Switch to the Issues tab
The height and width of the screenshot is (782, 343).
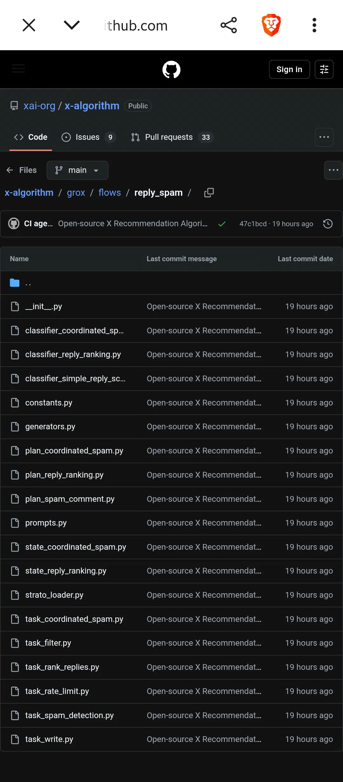89,137
